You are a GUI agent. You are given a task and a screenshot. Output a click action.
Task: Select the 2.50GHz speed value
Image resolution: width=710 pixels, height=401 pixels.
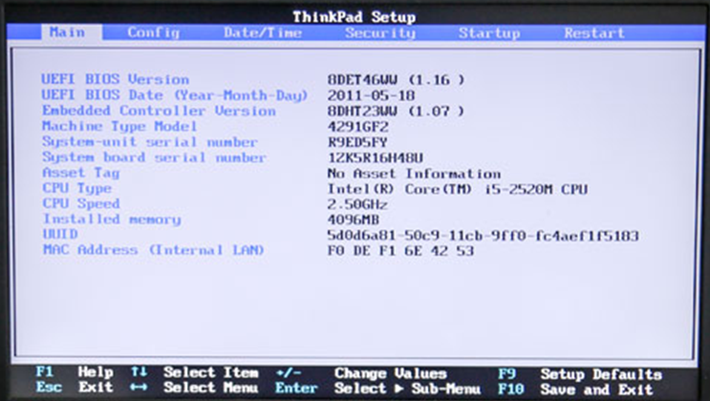click(357, 204)
